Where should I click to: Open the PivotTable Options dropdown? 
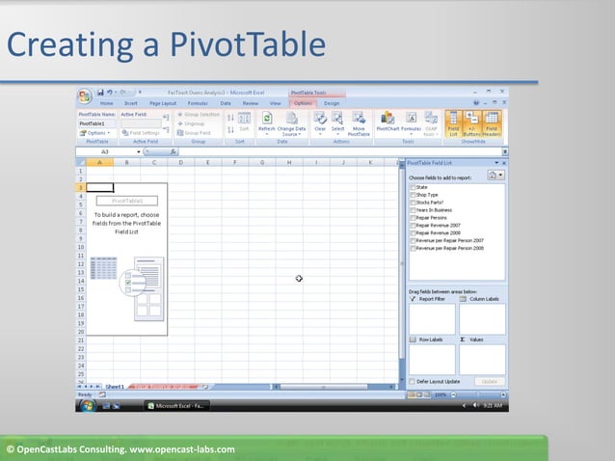(95, 133)
